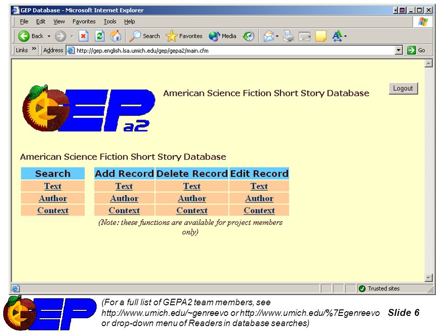Click the Home icon
446x334 pixels.
click(116, 36)
